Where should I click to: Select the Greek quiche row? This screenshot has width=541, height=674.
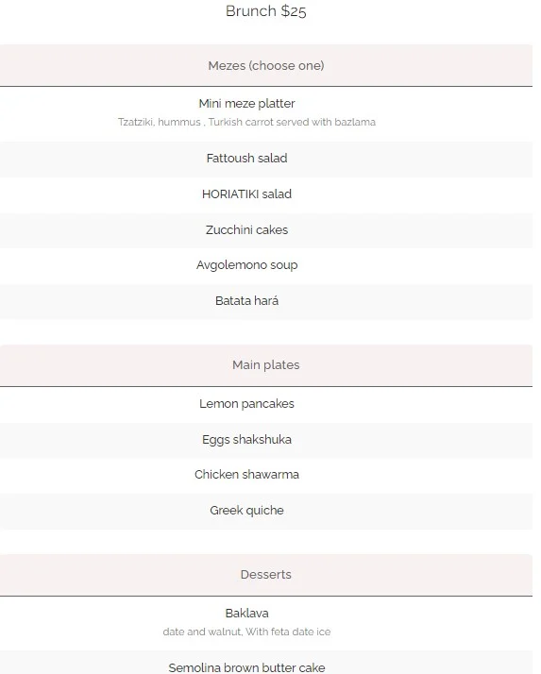click(266, 511)
